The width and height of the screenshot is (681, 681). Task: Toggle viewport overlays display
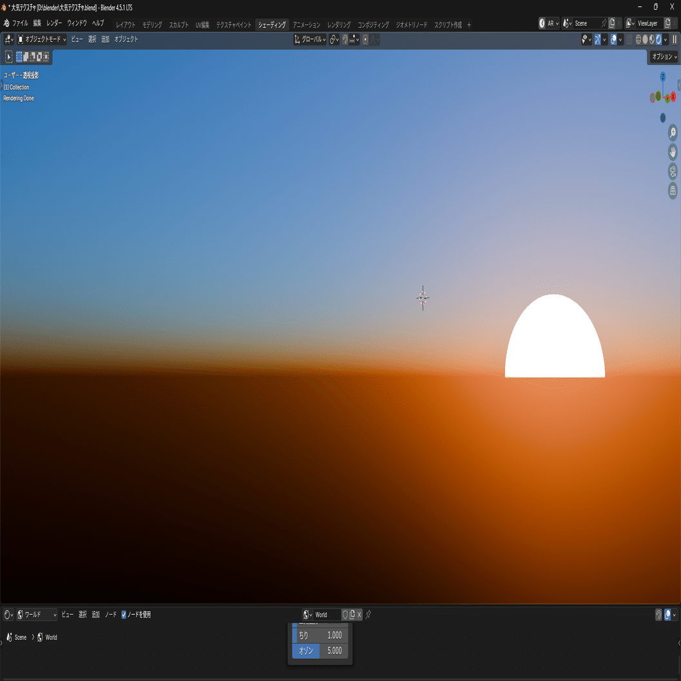pos(614,39)
